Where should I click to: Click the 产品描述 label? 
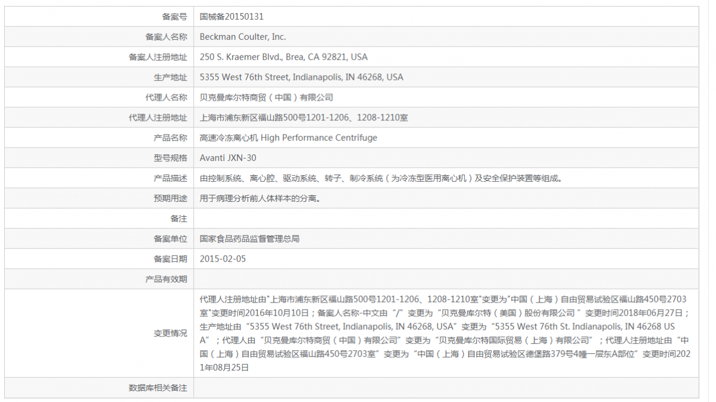[x=170, y=179]
